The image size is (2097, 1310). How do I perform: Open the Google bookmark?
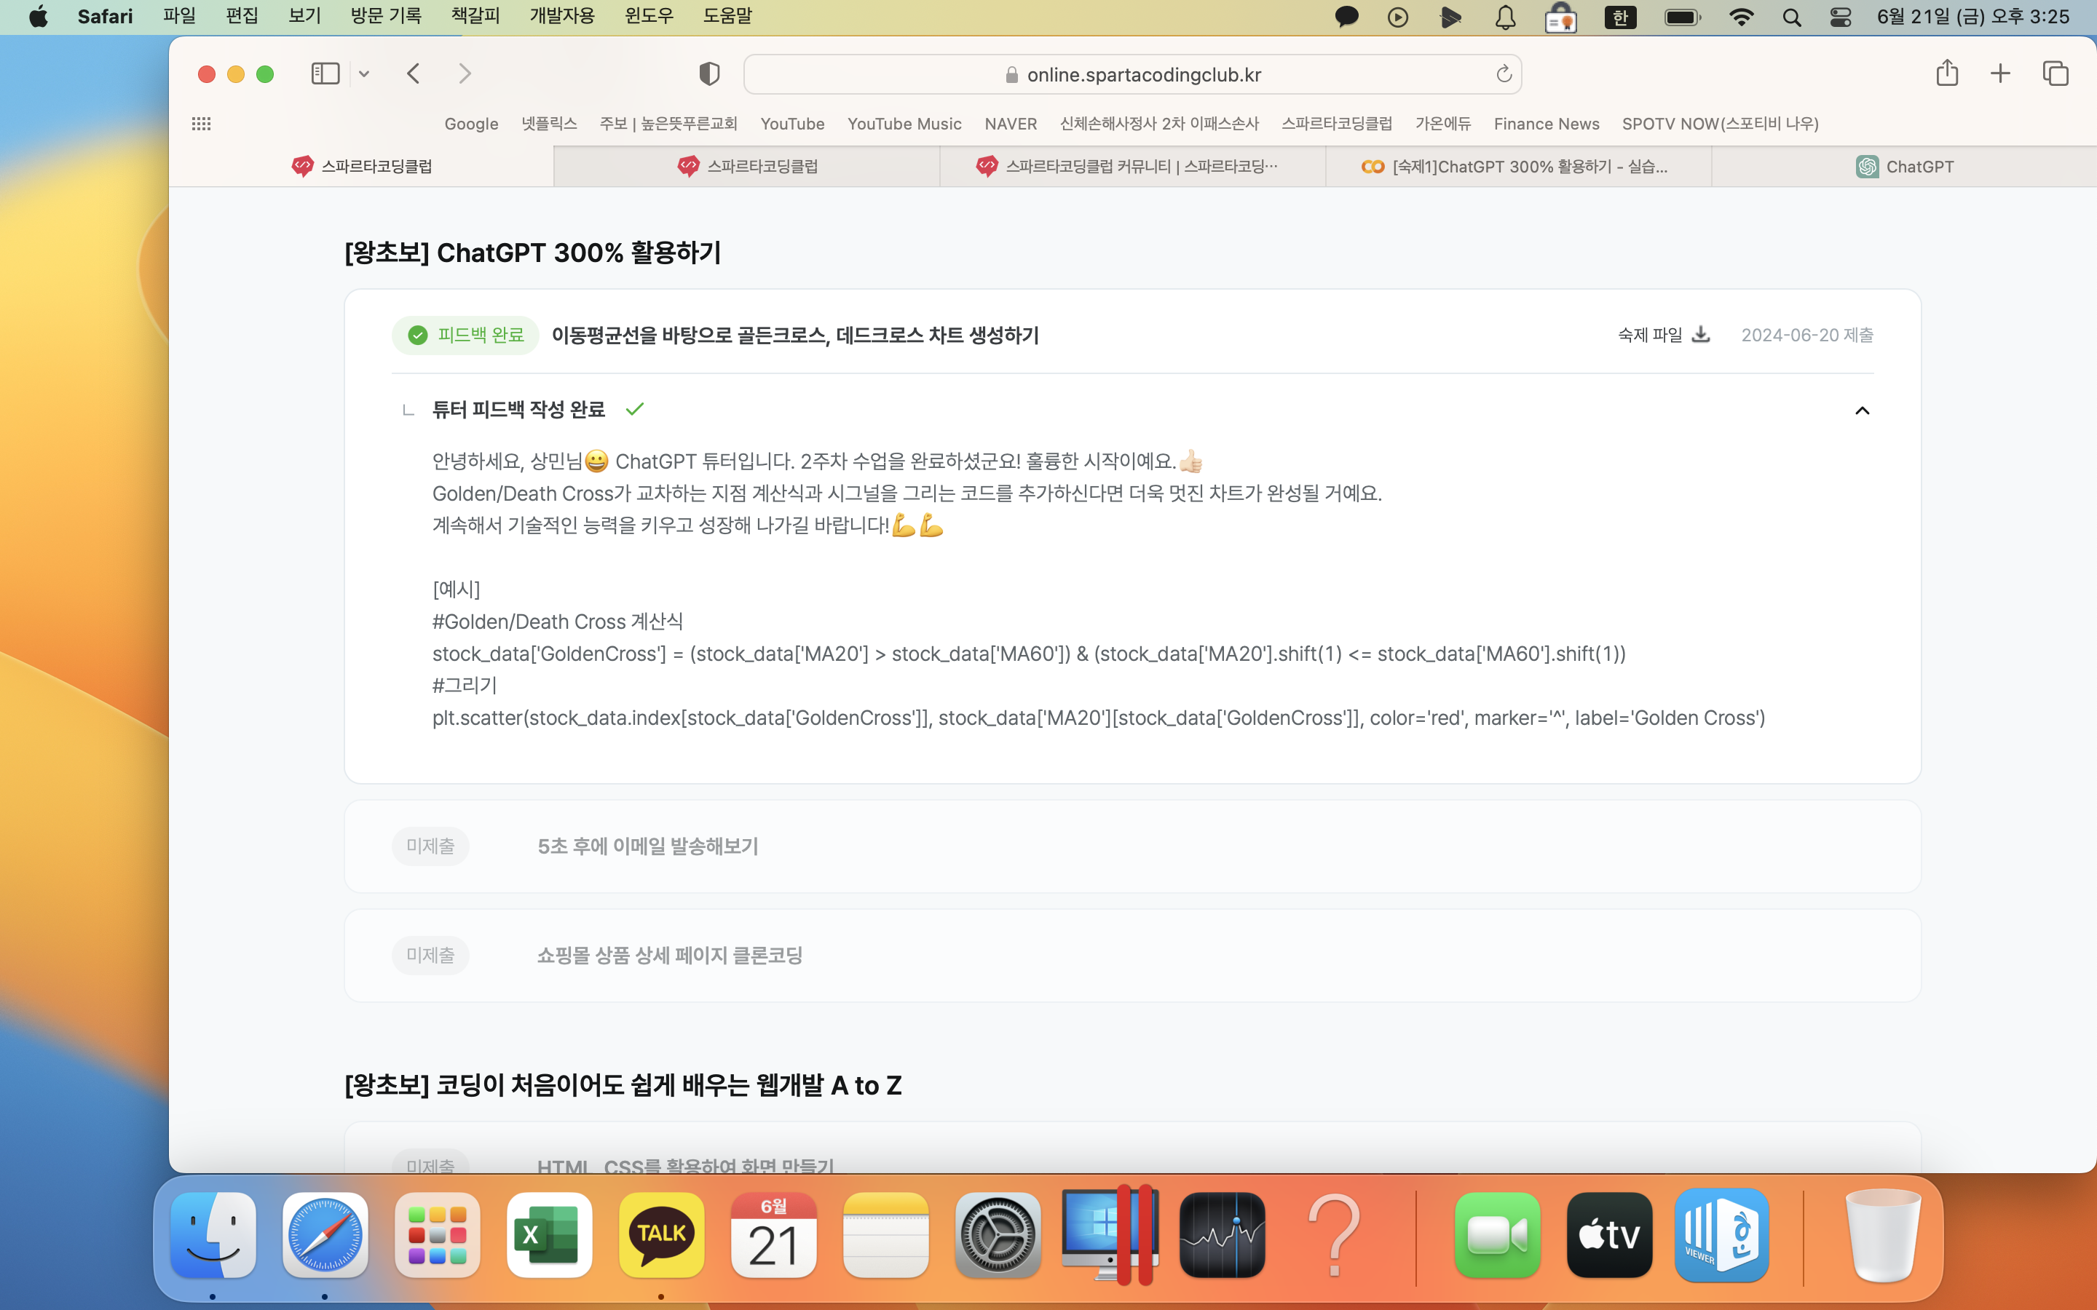(471, 124)
